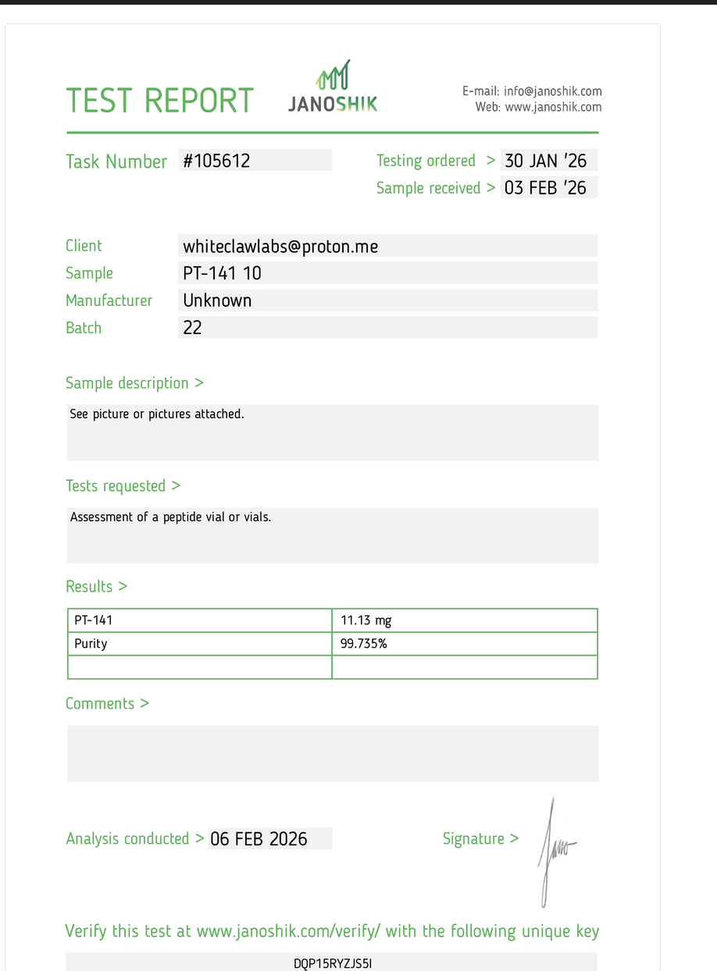Click the handwritten signature image
This screenshot has width=717, height=971.
point(555,851)
